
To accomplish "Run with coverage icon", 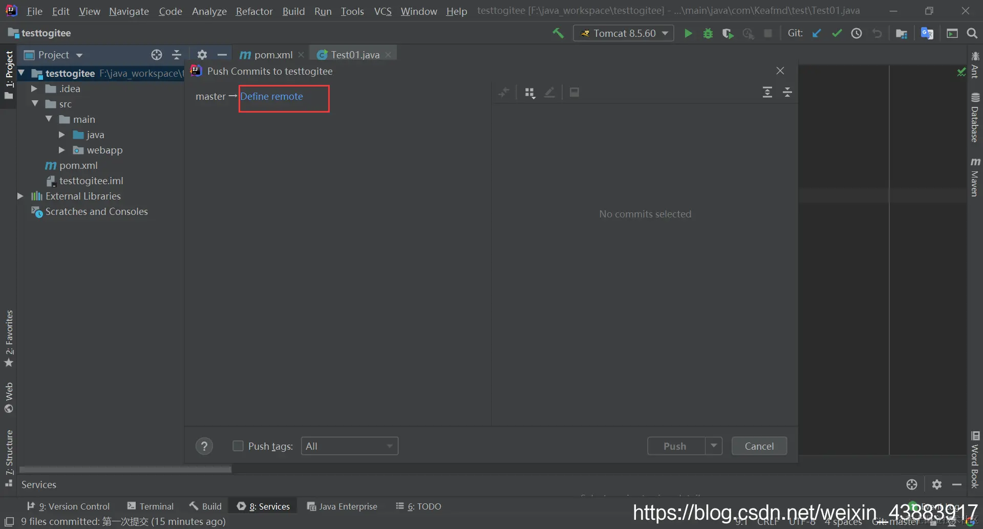I will coord(728,33).
